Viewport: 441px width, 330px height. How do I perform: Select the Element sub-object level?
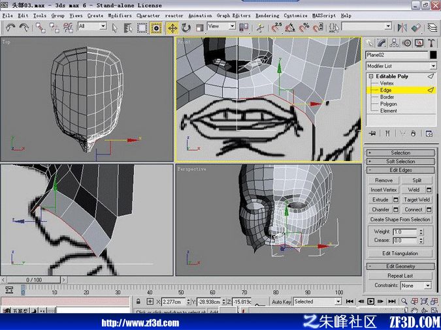[x=388, y=111]
